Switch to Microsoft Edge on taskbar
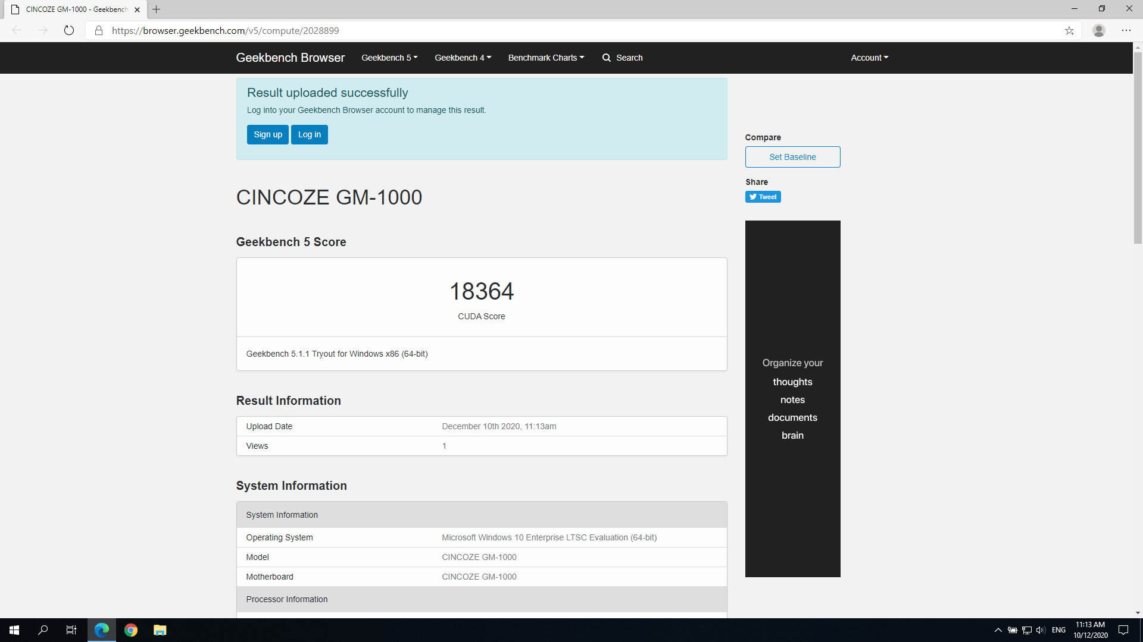Screen dimensions: 1143x642 102,630
